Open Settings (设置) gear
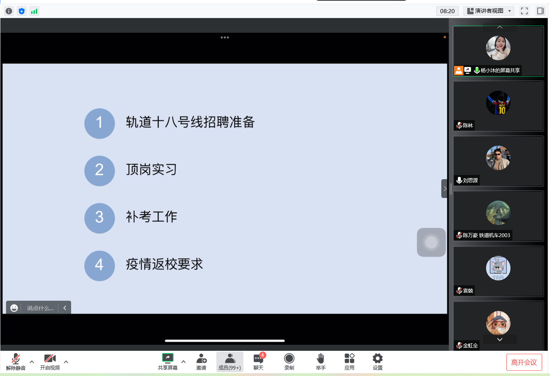The height and width of the screenshot is (376, 550). [377, 362]
